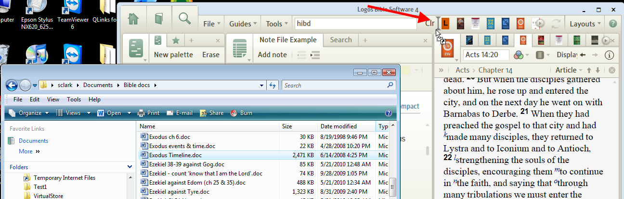Image resolution: width=624 pixels, height=199 pixels.
Task: Open the Logos Library book icon
Action: click(x=158, y=19)
